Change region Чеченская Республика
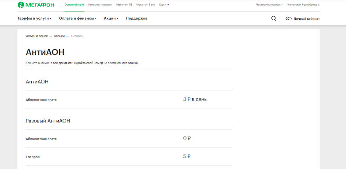This screenshot has height=169, width=346. click(x=303, y=5)
